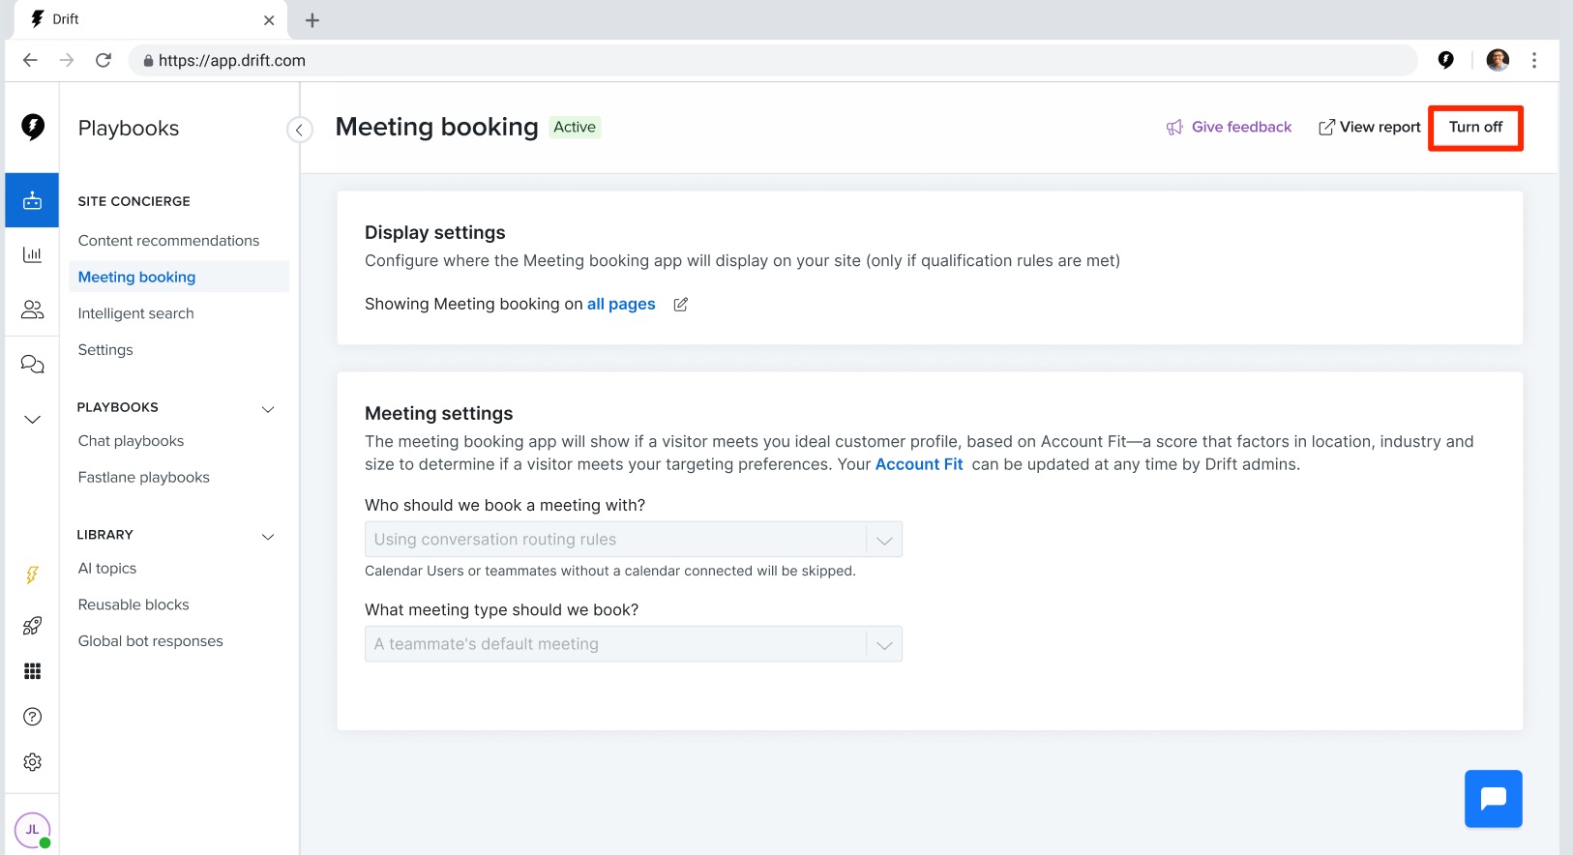Open the Drift chat widget button

[x=1493, y=798]
